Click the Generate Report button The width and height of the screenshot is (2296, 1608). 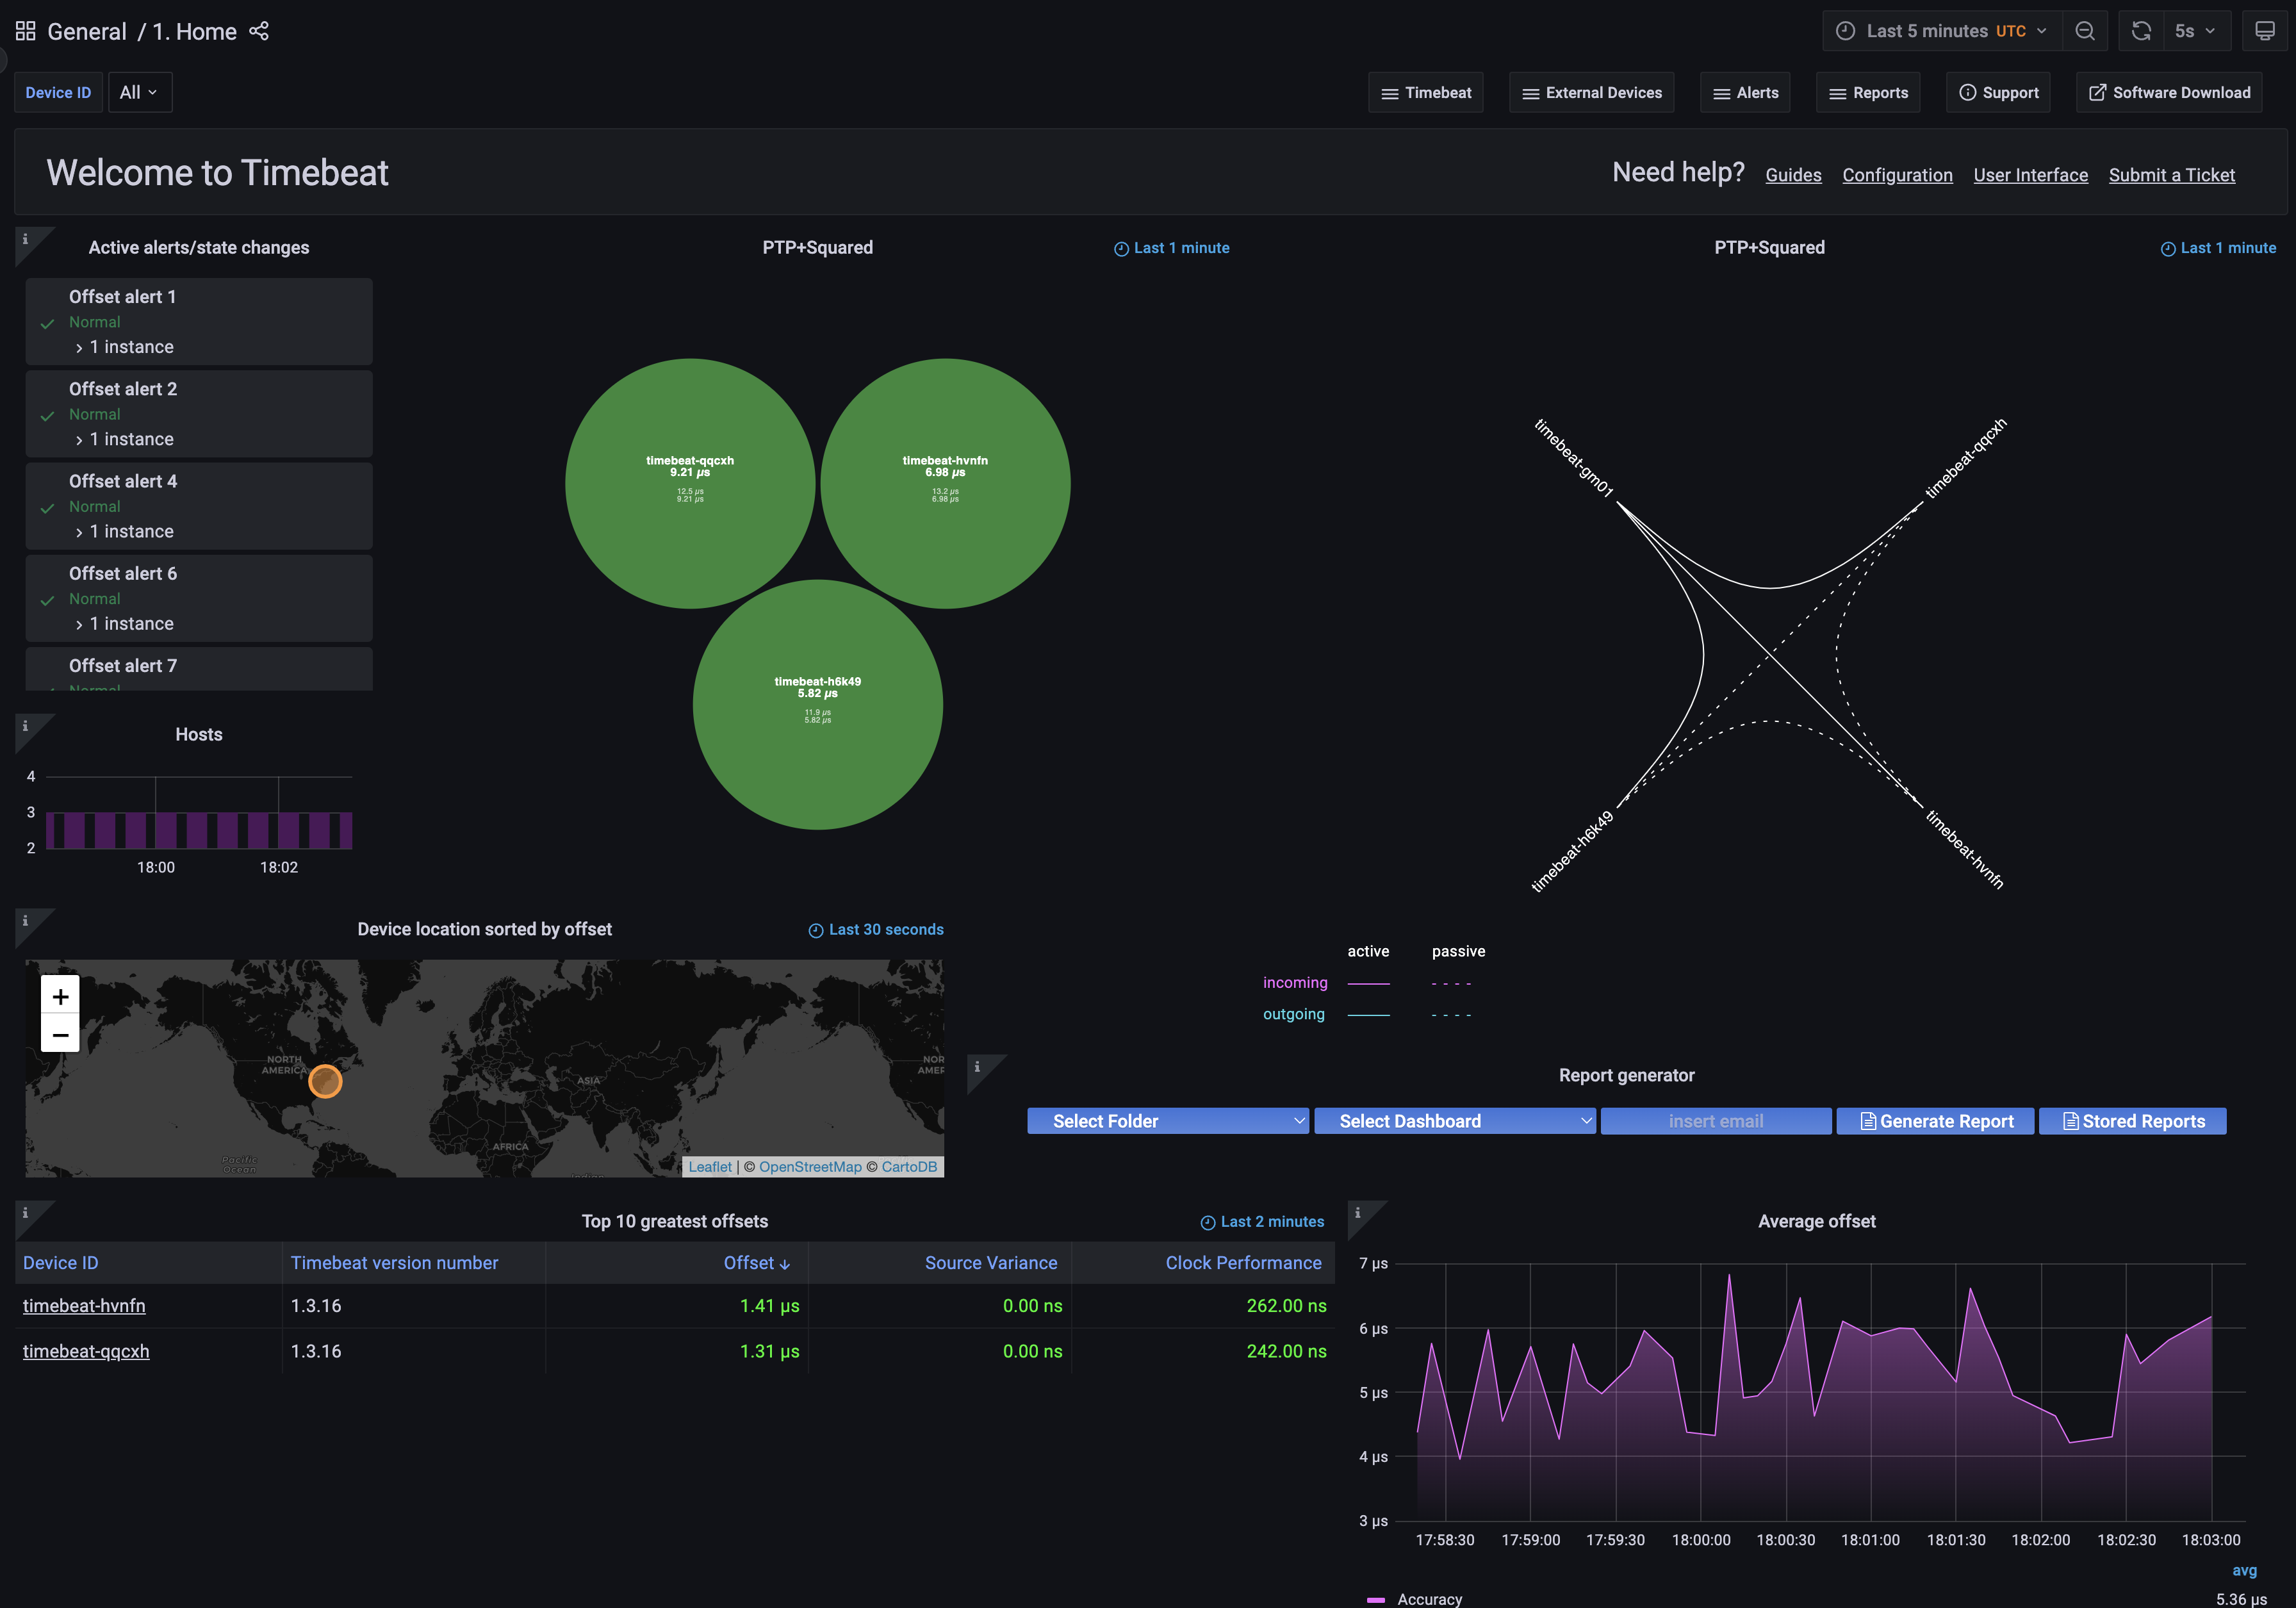(x=1936, y=1121)
